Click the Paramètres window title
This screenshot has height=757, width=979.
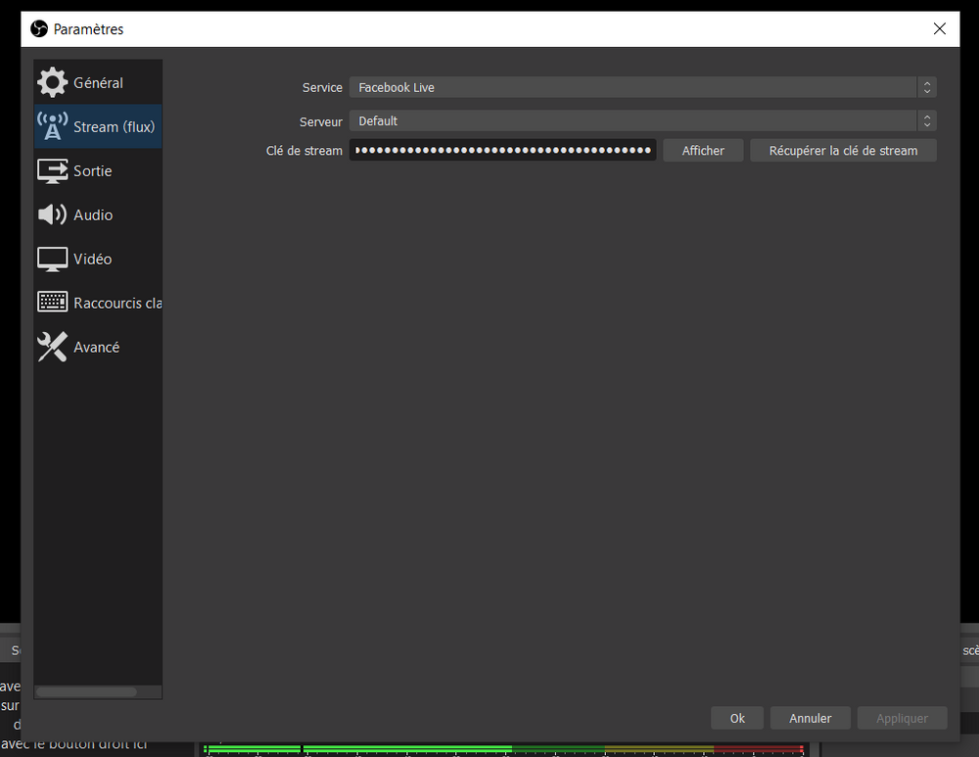point(88,29)
